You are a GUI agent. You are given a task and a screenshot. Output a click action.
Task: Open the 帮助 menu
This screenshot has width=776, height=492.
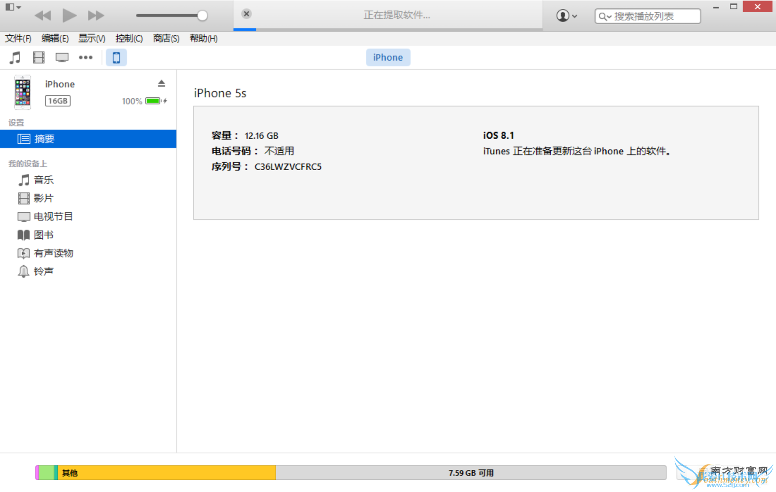click(203, 39)
